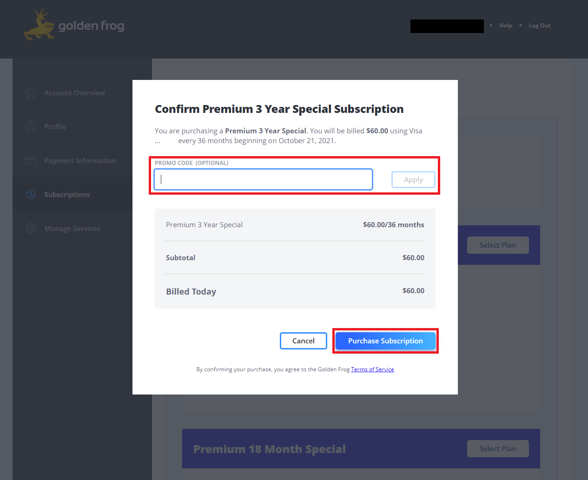Open Payment Information from the sidebar

coord(80,160)
